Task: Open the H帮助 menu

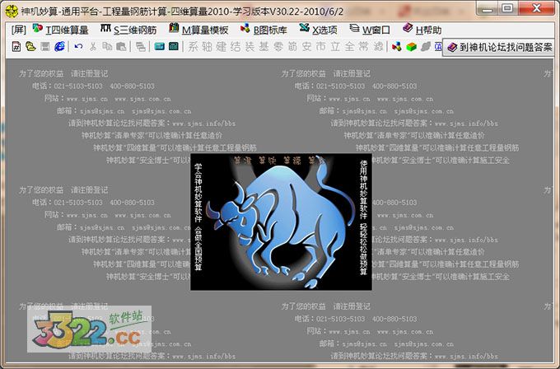Action: (422, 30)
